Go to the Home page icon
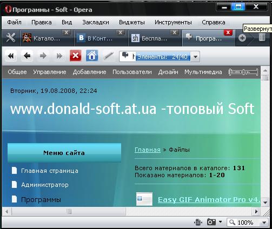272x229 pixels. 92,56
